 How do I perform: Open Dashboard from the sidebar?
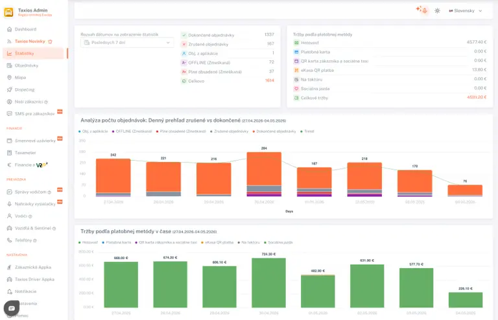point(25,29)
